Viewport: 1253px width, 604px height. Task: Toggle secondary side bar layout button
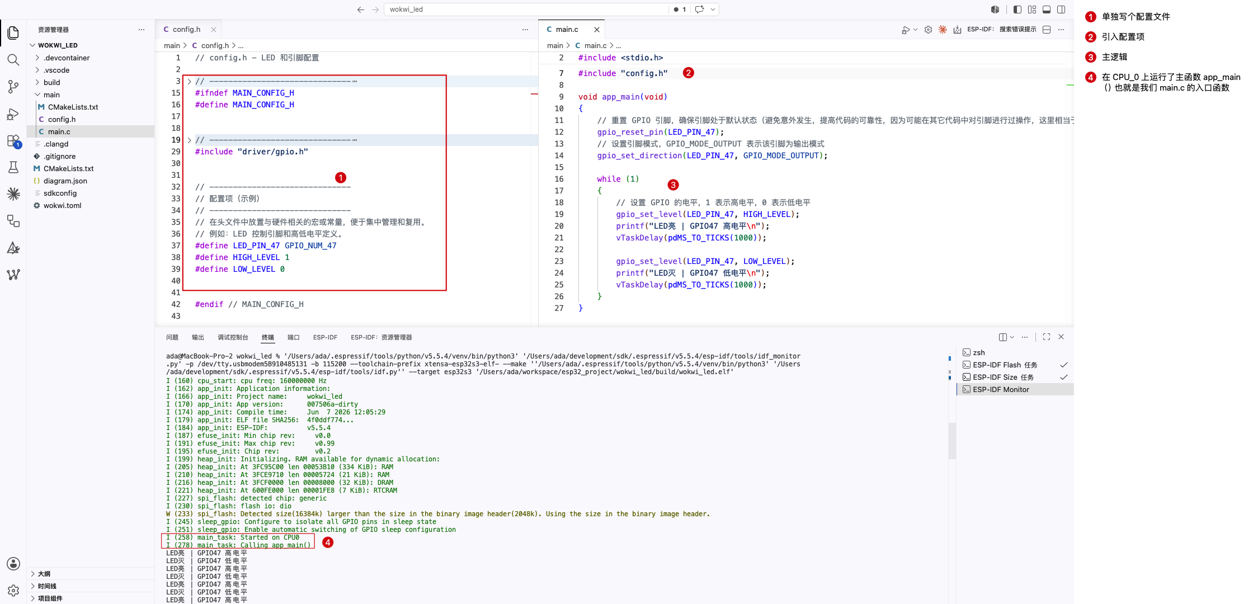tap(1061, 10)
